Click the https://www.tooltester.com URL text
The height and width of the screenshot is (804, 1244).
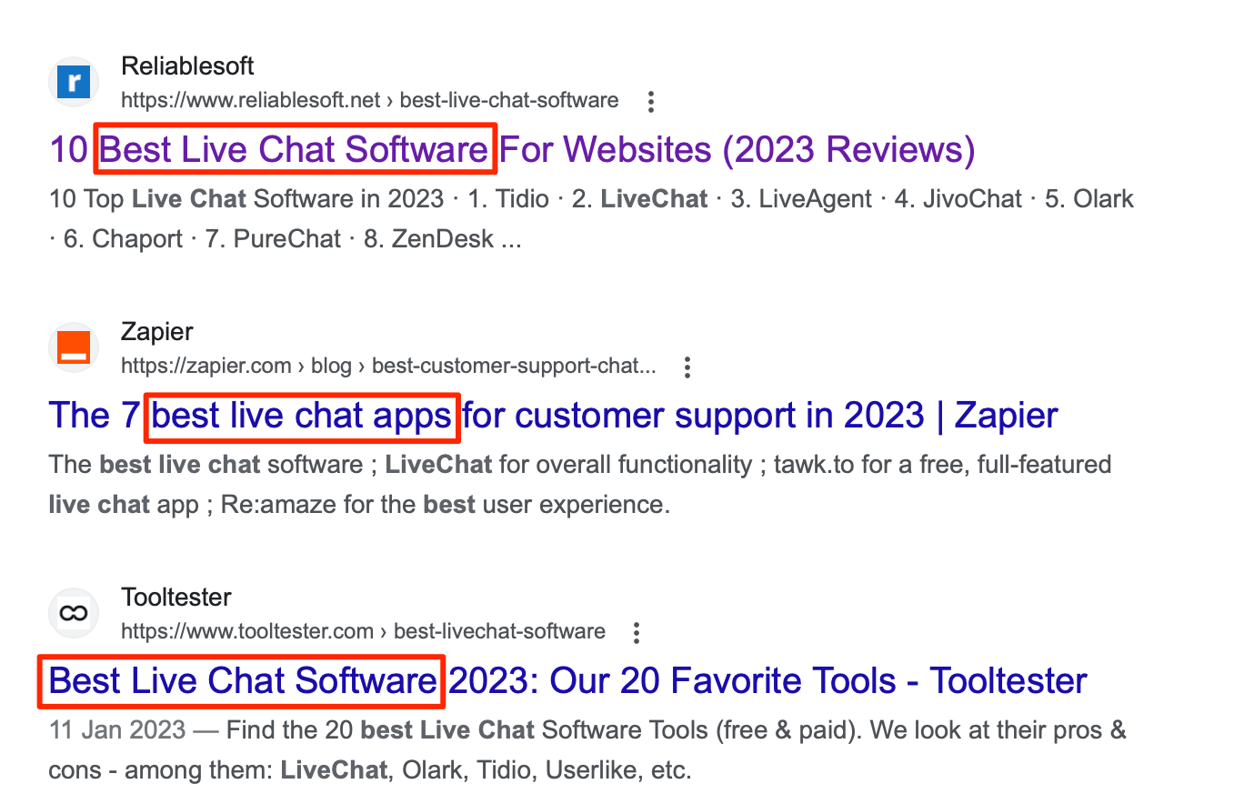[x=247, y=631]
